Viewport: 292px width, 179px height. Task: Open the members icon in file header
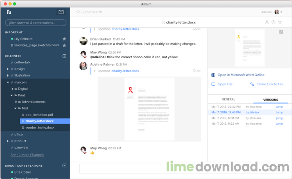[266, 23]
